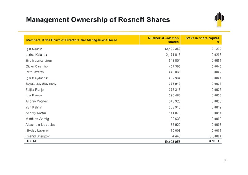Select the name 'Igor Pavlov'
This screenshot has width=248, height=175.
(x=34, y=96)
